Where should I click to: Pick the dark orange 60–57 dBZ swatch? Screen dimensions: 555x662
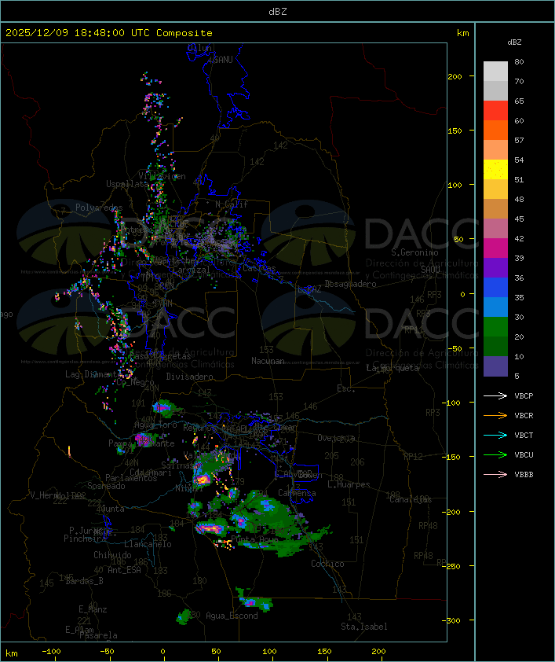click(x=495, y=130)
